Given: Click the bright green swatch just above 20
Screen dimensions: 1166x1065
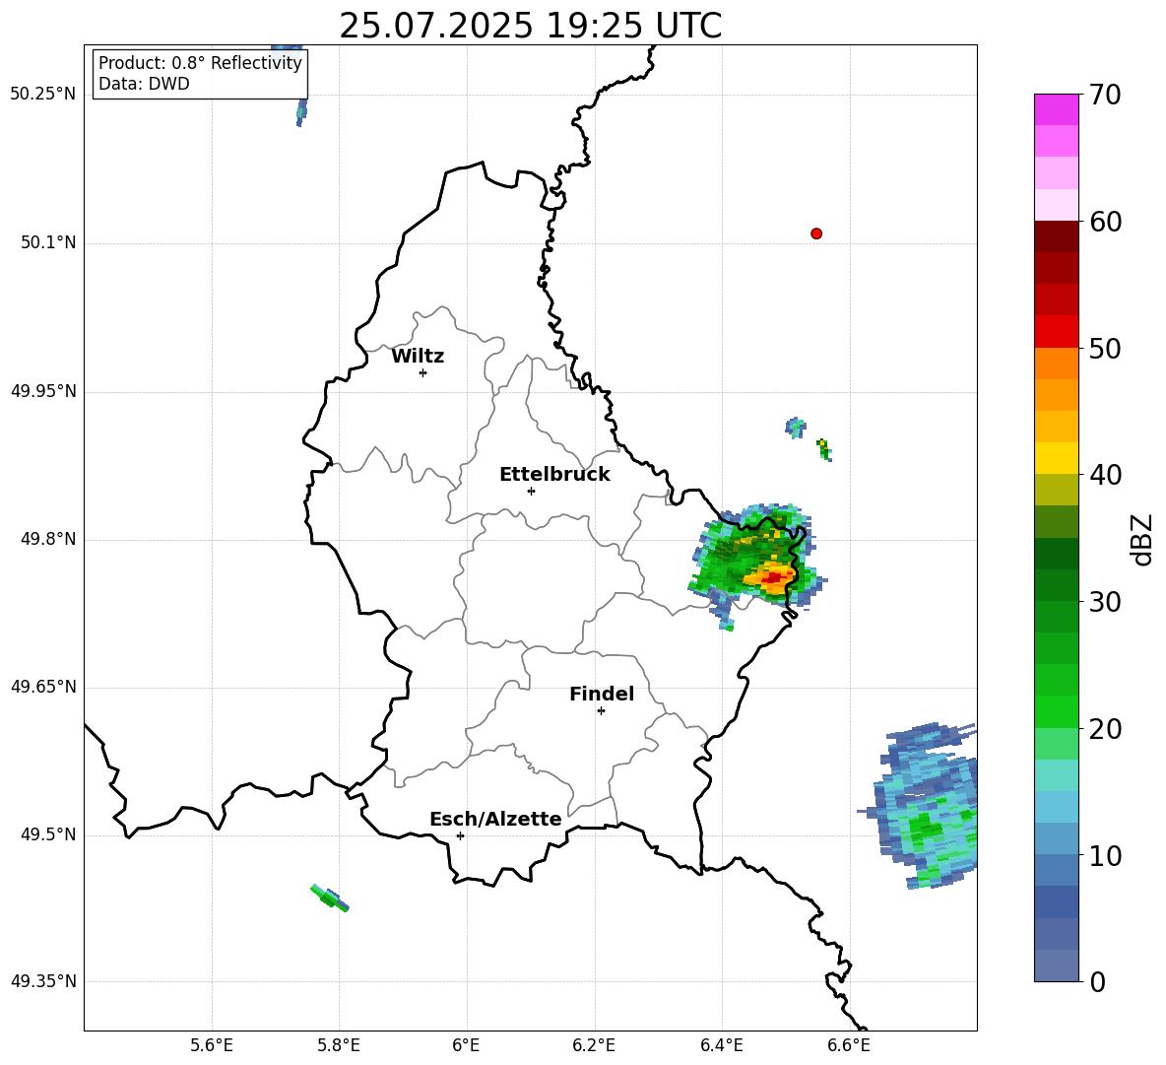Looking at the screenshot, I should point(1056,711).
